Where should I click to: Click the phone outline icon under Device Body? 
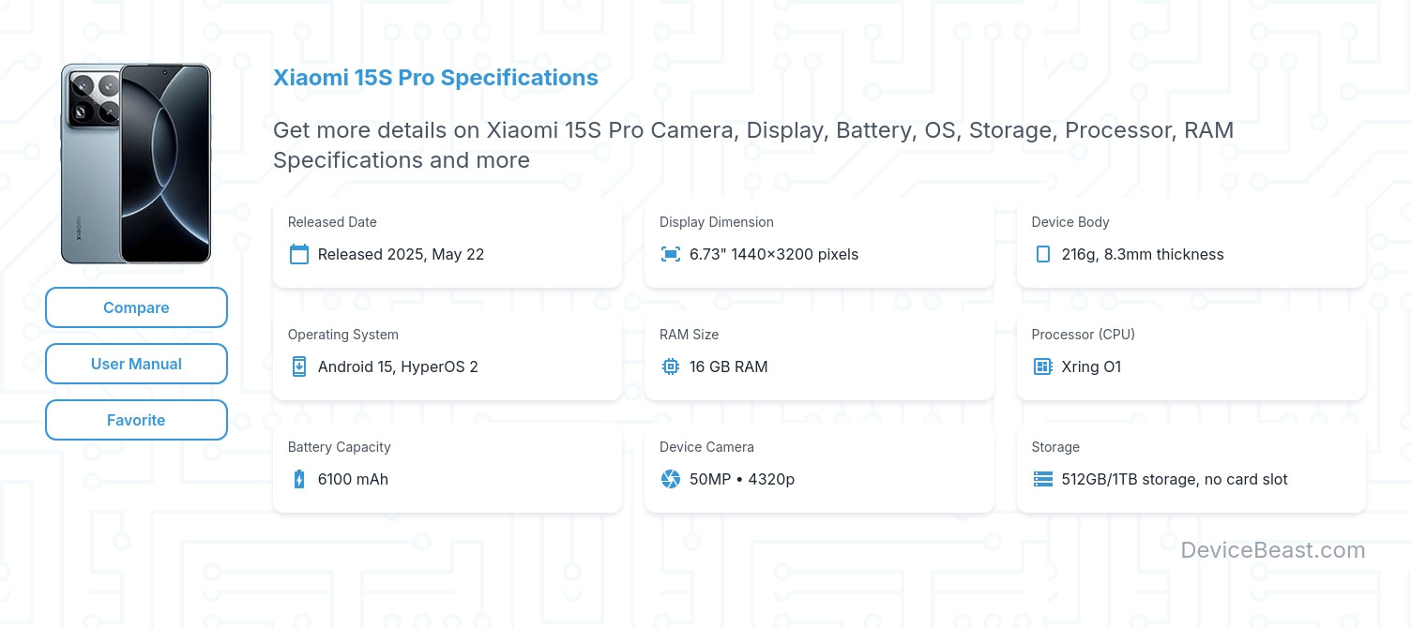[1042, 254]
